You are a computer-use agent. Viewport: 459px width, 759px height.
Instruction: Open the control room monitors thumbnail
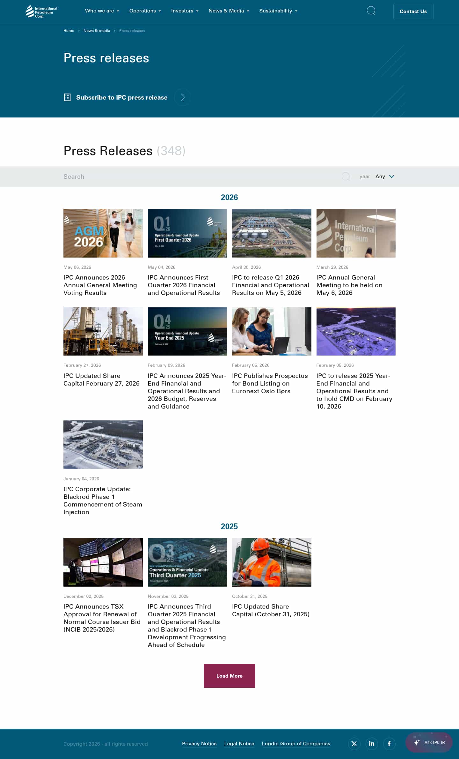(103, 562)
